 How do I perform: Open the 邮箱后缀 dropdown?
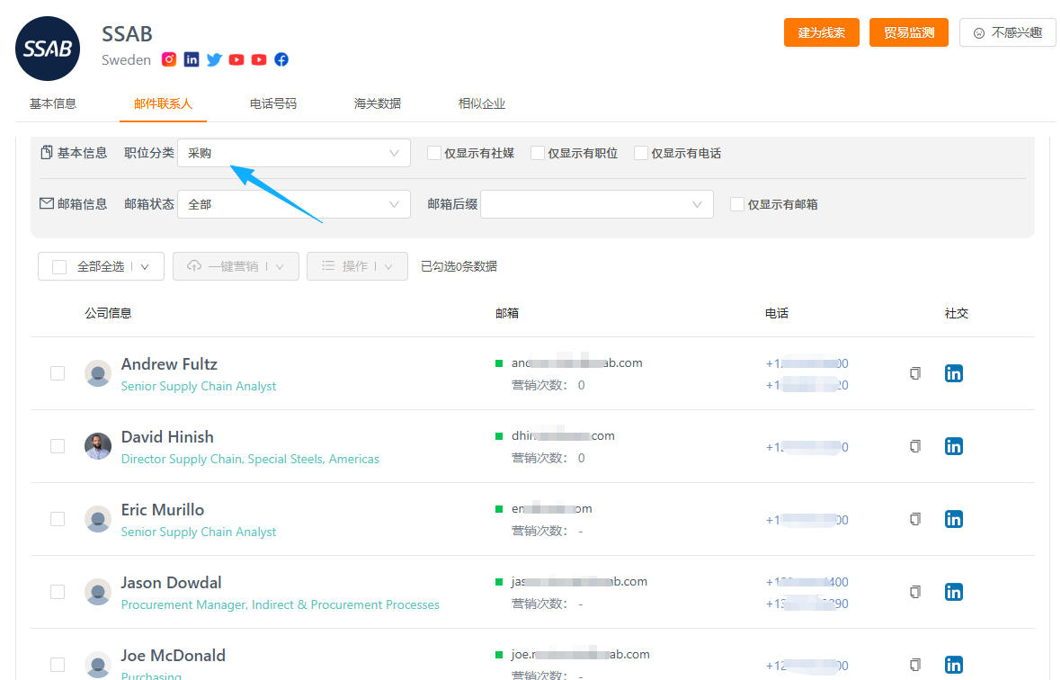coord(597,204)
